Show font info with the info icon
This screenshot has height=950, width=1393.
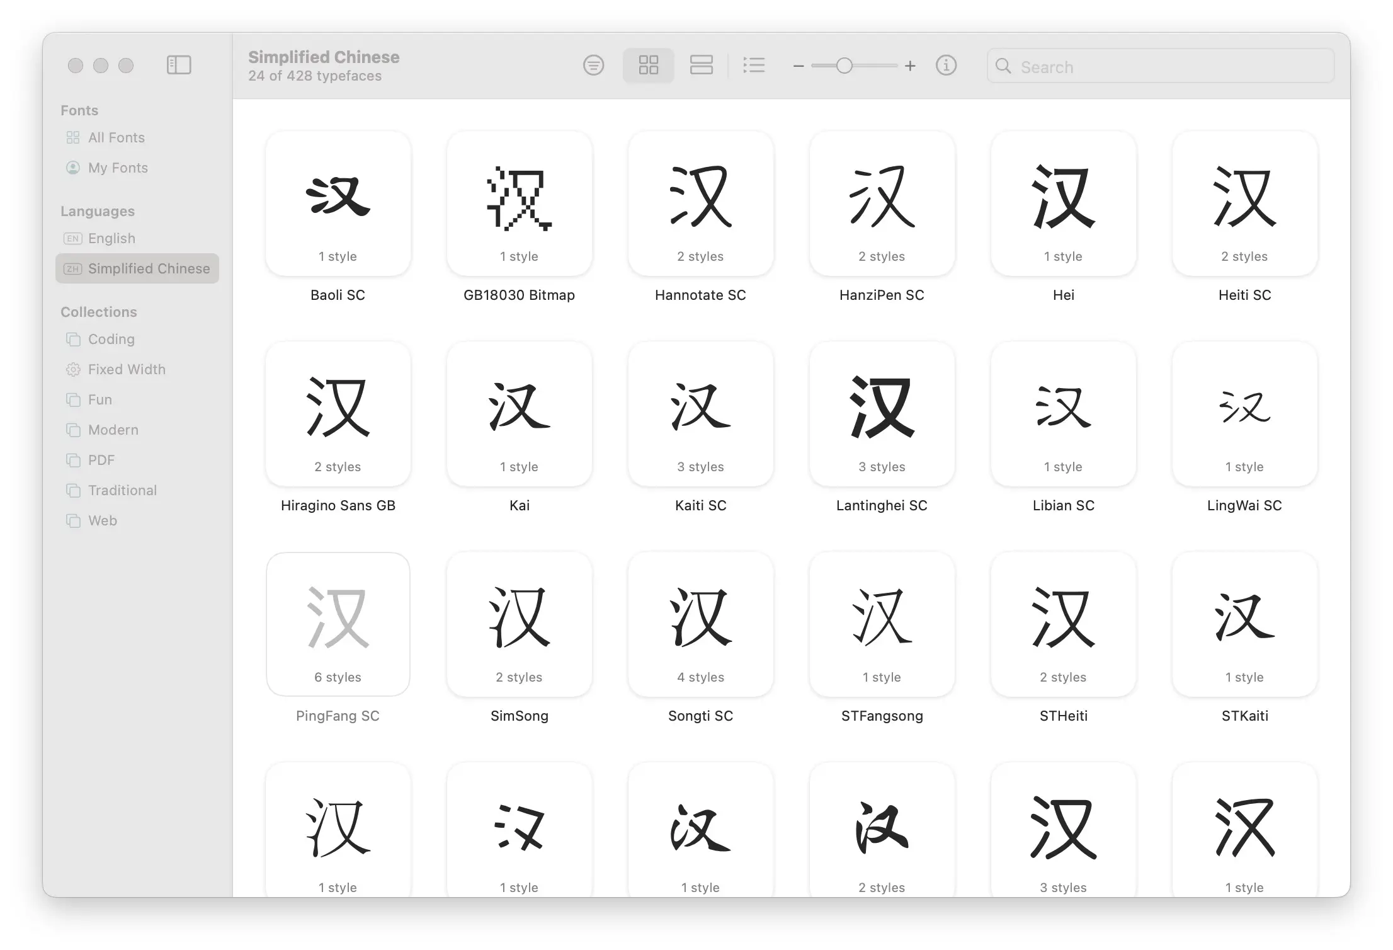tap(946, 65)
